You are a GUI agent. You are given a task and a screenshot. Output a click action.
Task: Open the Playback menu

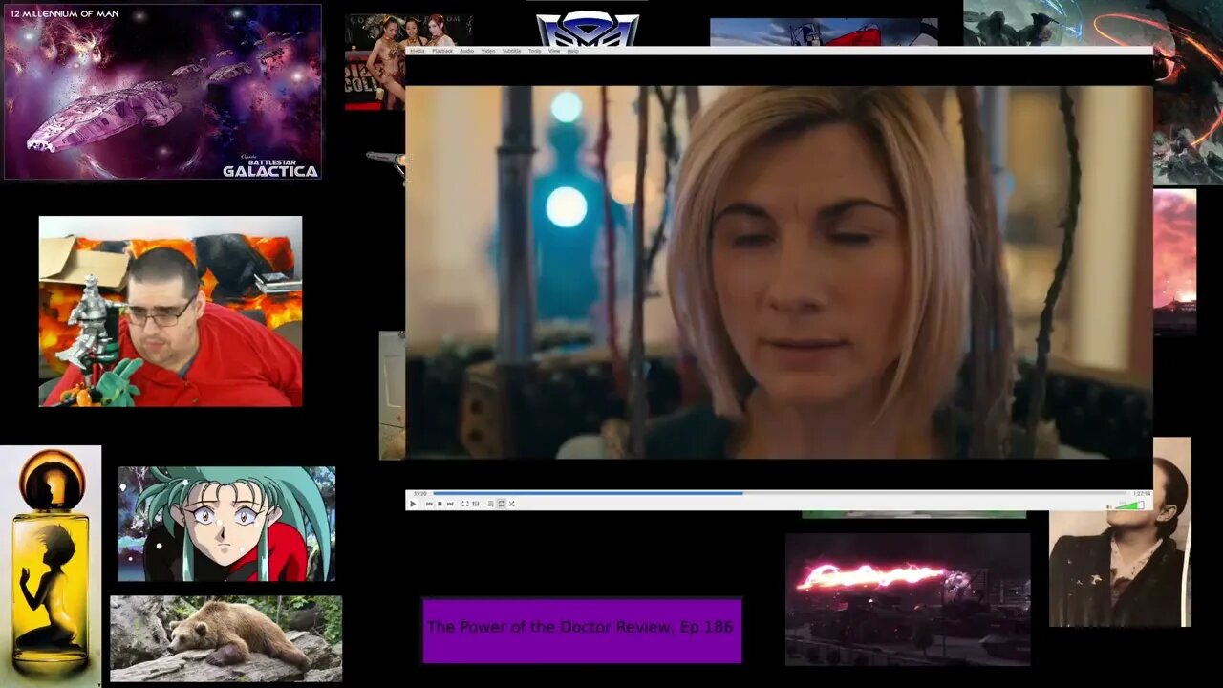(442, 51)
